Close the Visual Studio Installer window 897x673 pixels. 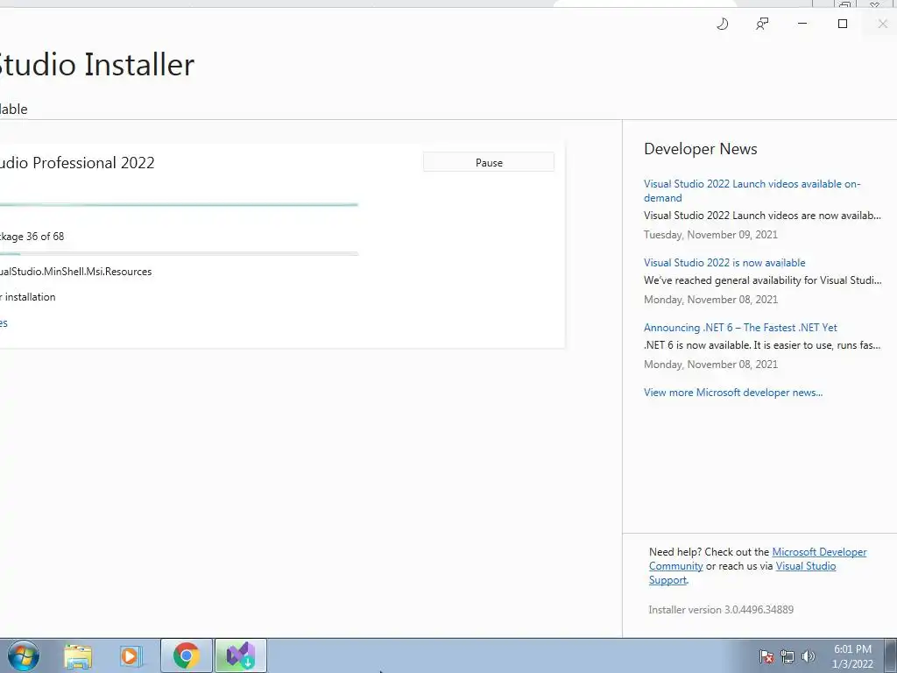(x=883, y=24)
